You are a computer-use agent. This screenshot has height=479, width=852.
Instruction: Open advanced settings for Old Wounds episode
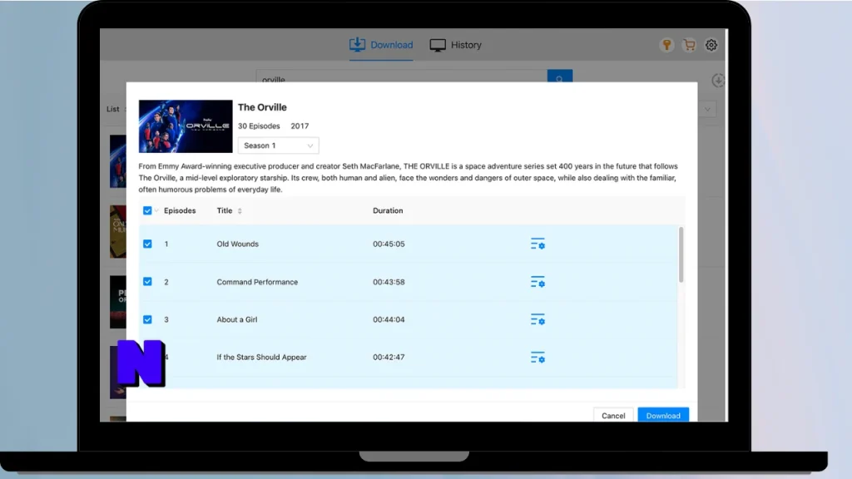point(537,244)
